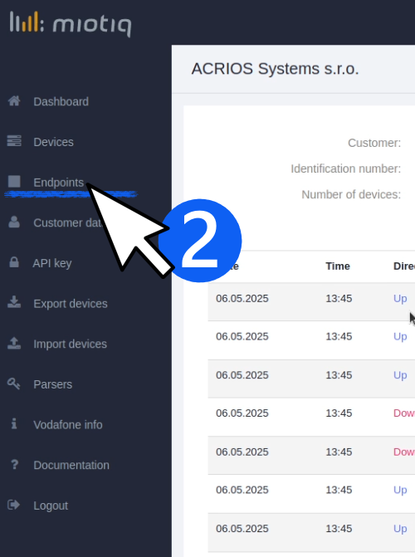Open the Parsers page
Image resolution: width=415 pixels, height=557 pixels.
click(52, 384)
